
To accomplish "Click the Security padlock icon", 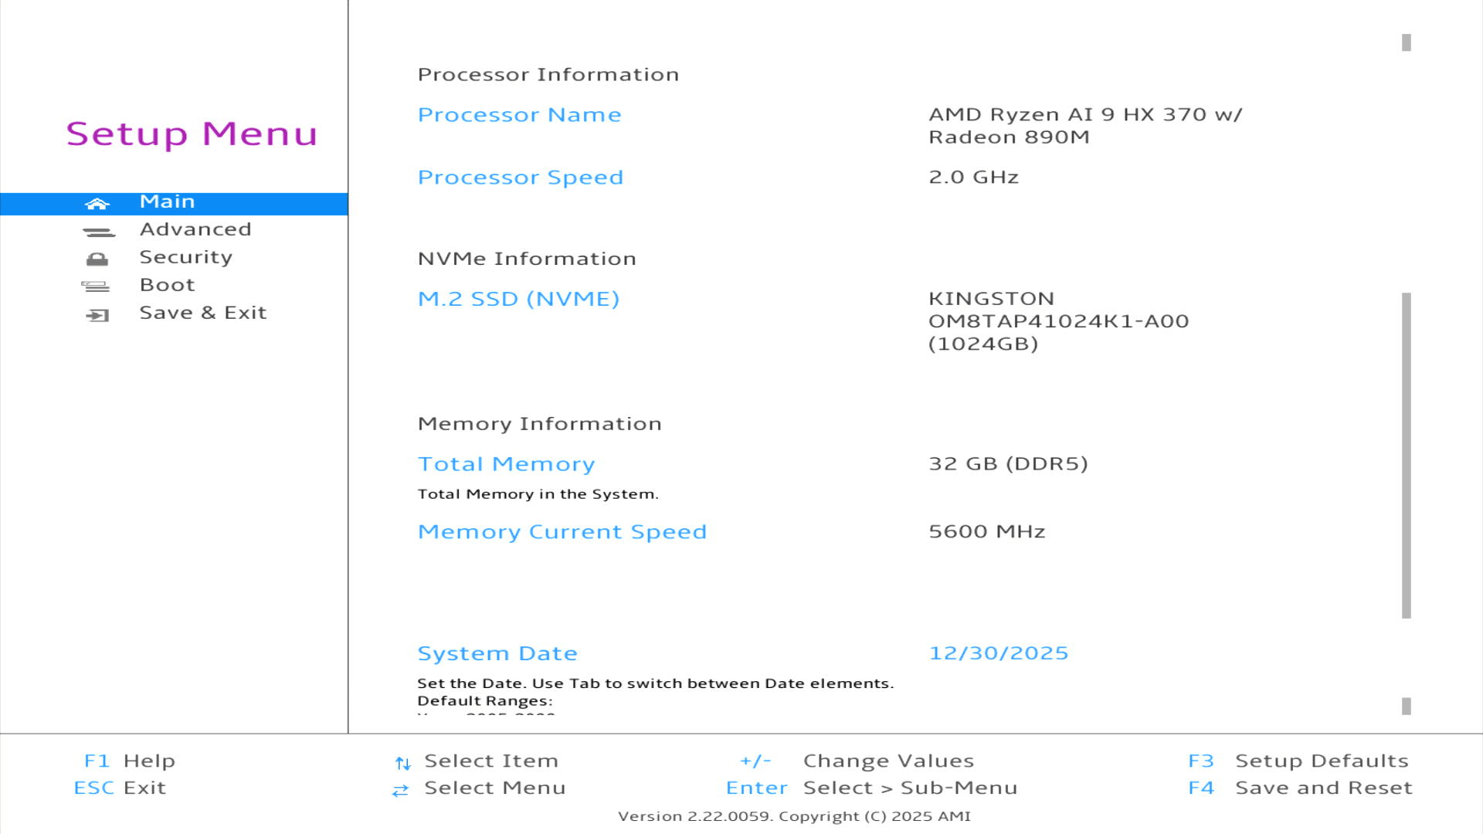I will coord(97,259).
